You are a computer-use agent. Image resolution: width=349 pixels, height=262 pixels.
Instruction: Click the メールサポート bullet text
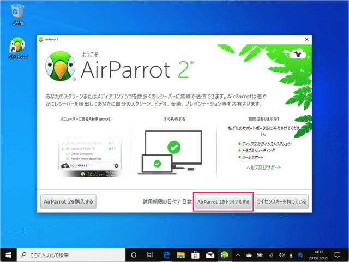click(252, 157)
